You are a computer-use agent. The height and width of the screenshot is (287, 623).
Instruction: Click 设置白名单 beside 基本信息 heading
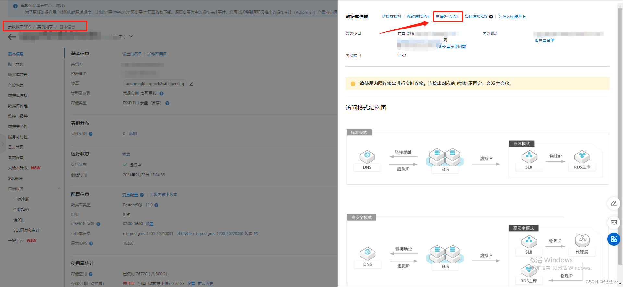click(132, 54)
